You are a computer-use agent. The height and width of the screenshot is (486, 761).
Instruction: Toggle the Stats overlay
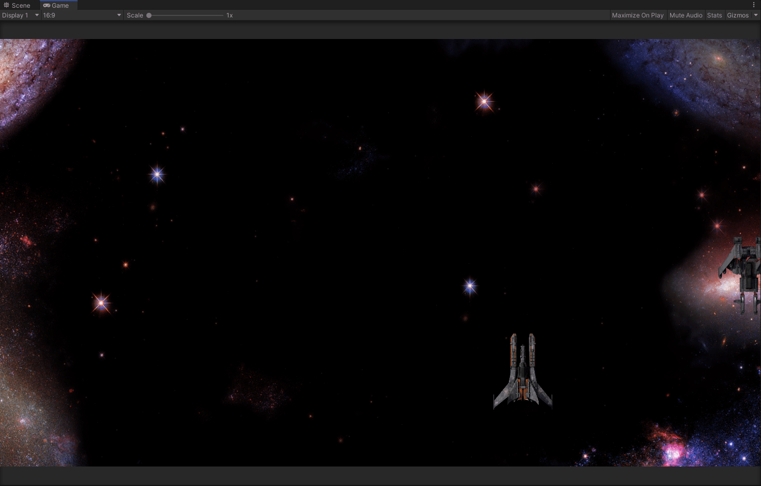(714, 15)
